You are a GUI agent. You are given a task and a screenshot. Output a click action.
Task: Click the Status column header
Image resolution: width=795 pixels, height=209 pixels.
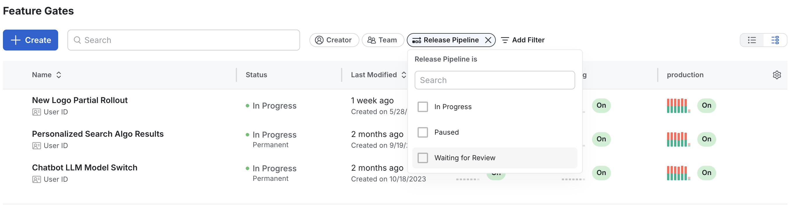click(x=256, y=75)
